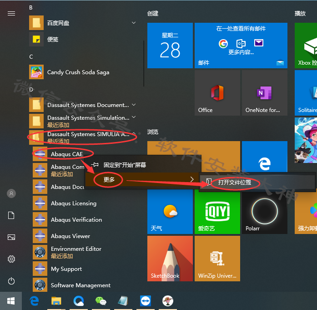
Task: Jump via letter D header in app list
Action: (31, 89)
